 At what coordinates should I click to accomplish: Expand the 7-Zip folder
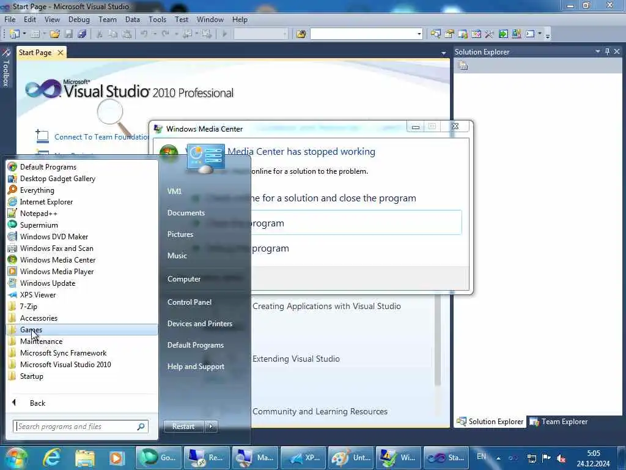pos(82,306)
